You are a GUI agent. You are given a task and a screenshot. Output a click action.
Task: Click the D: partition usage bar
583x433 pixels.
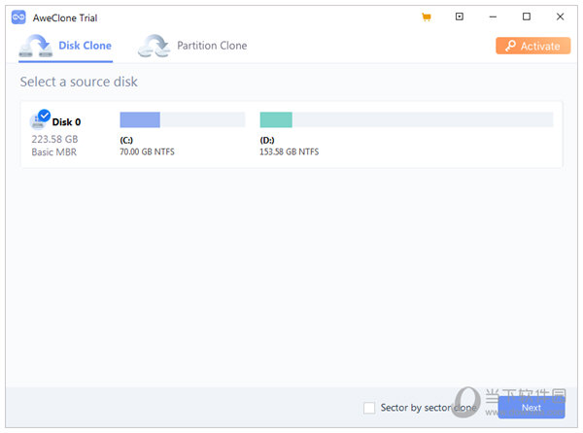point(406,119)
